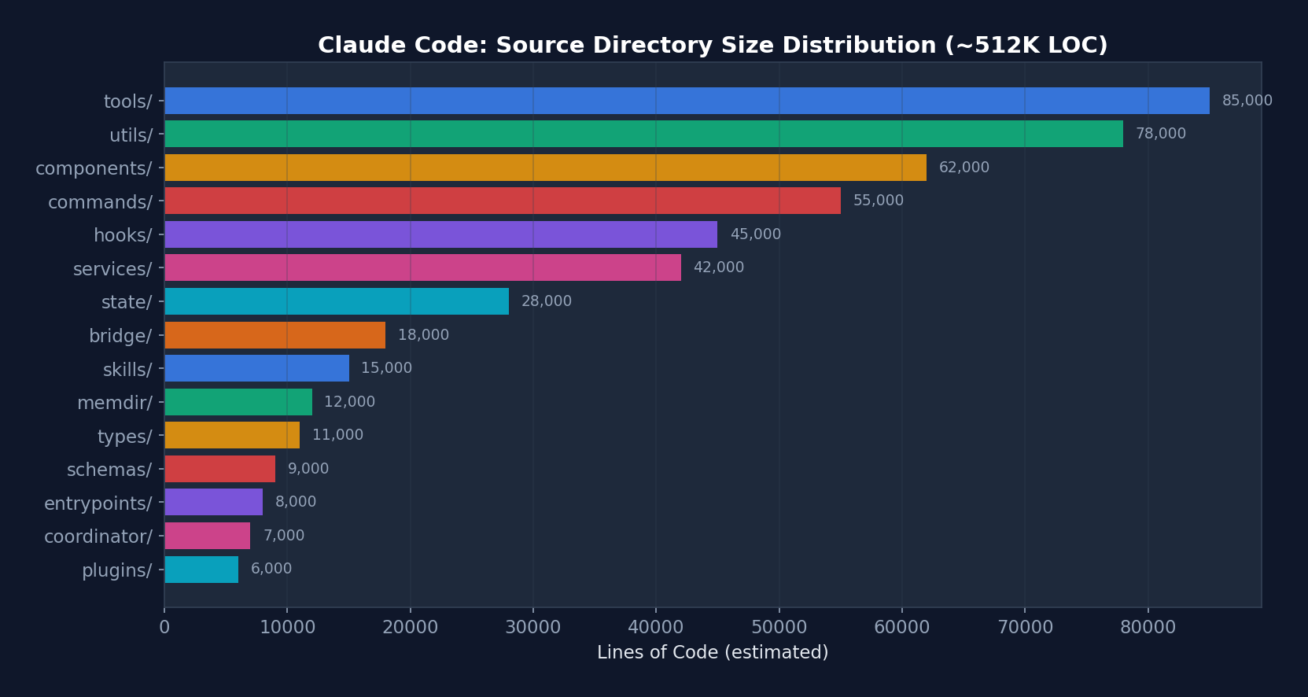Click the types/ directory label
This screenshot has width=1308, height=697.
[124, 437]
